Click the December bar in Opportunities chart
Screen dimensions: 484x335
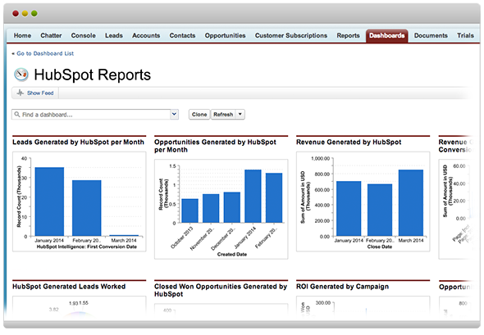[232, 207]
